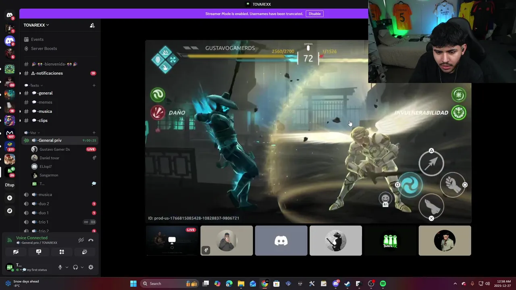
Task: Collapse the Voz channel category
Action: pyautogui.click(x=32, y=133)
